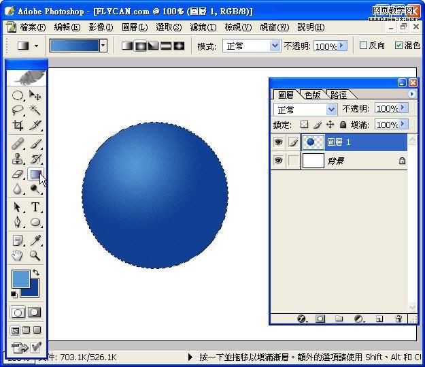Choose the Type (T) tool
The width and height of the screenshot is (425, 367).
(x=35, y=207)
